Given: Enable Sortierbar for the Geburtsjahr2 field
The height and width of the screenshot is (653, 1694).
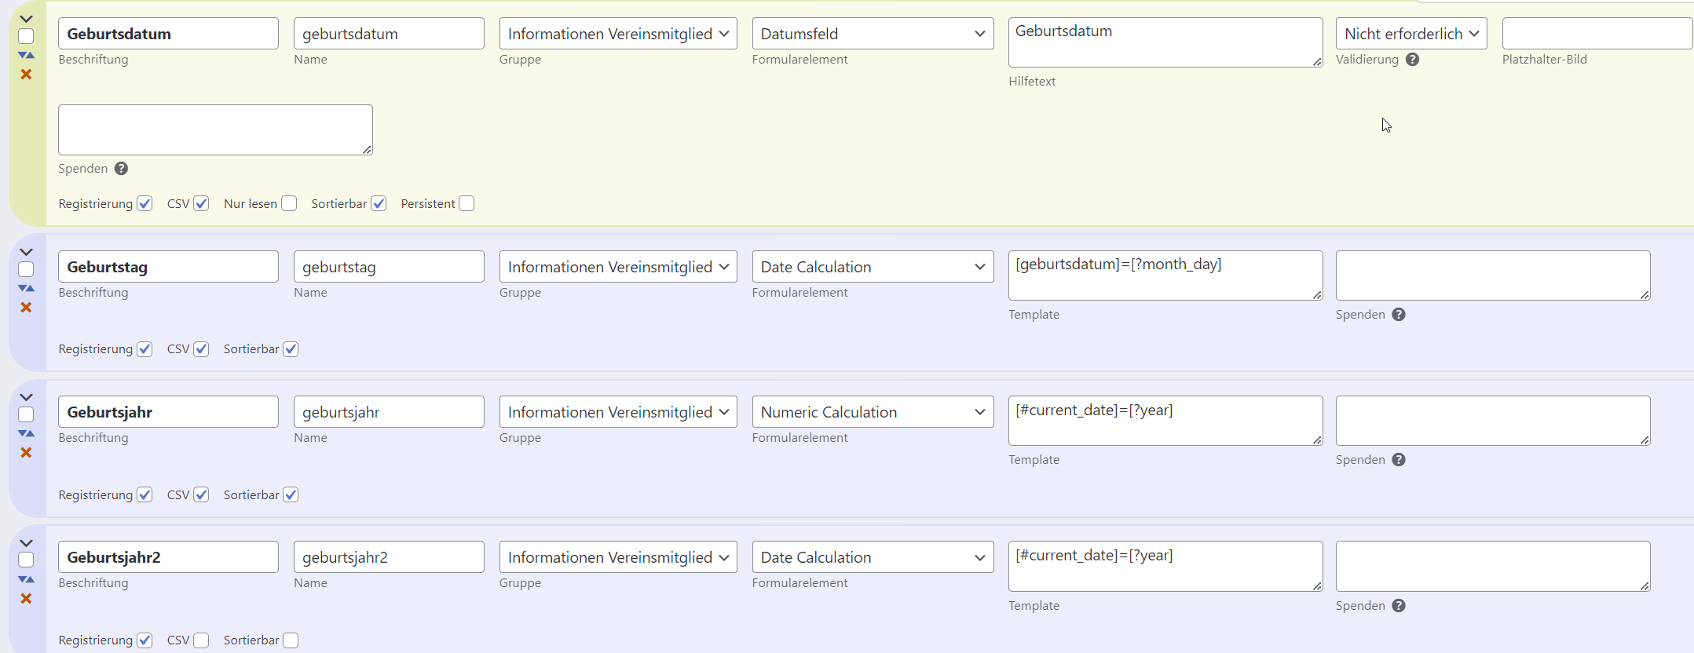Looking at the screenshot, I should pos(291,640).
